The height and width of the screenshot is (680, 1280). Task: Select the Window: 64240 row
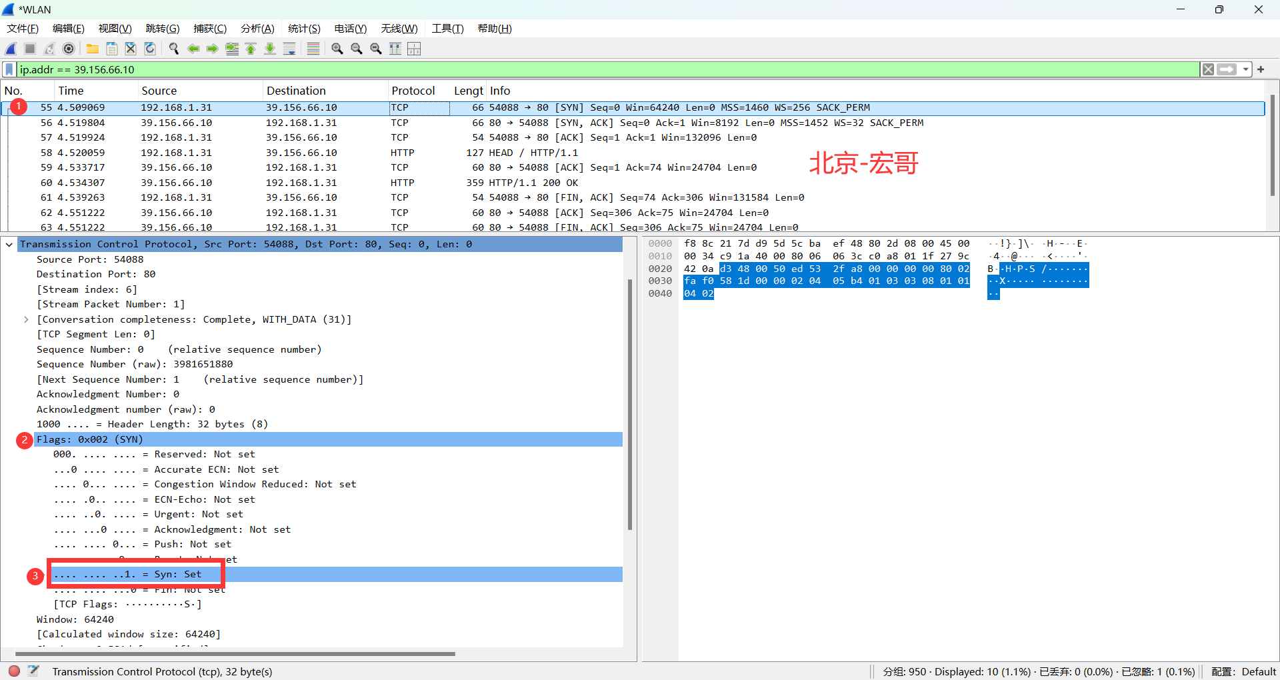coord(329,619)
